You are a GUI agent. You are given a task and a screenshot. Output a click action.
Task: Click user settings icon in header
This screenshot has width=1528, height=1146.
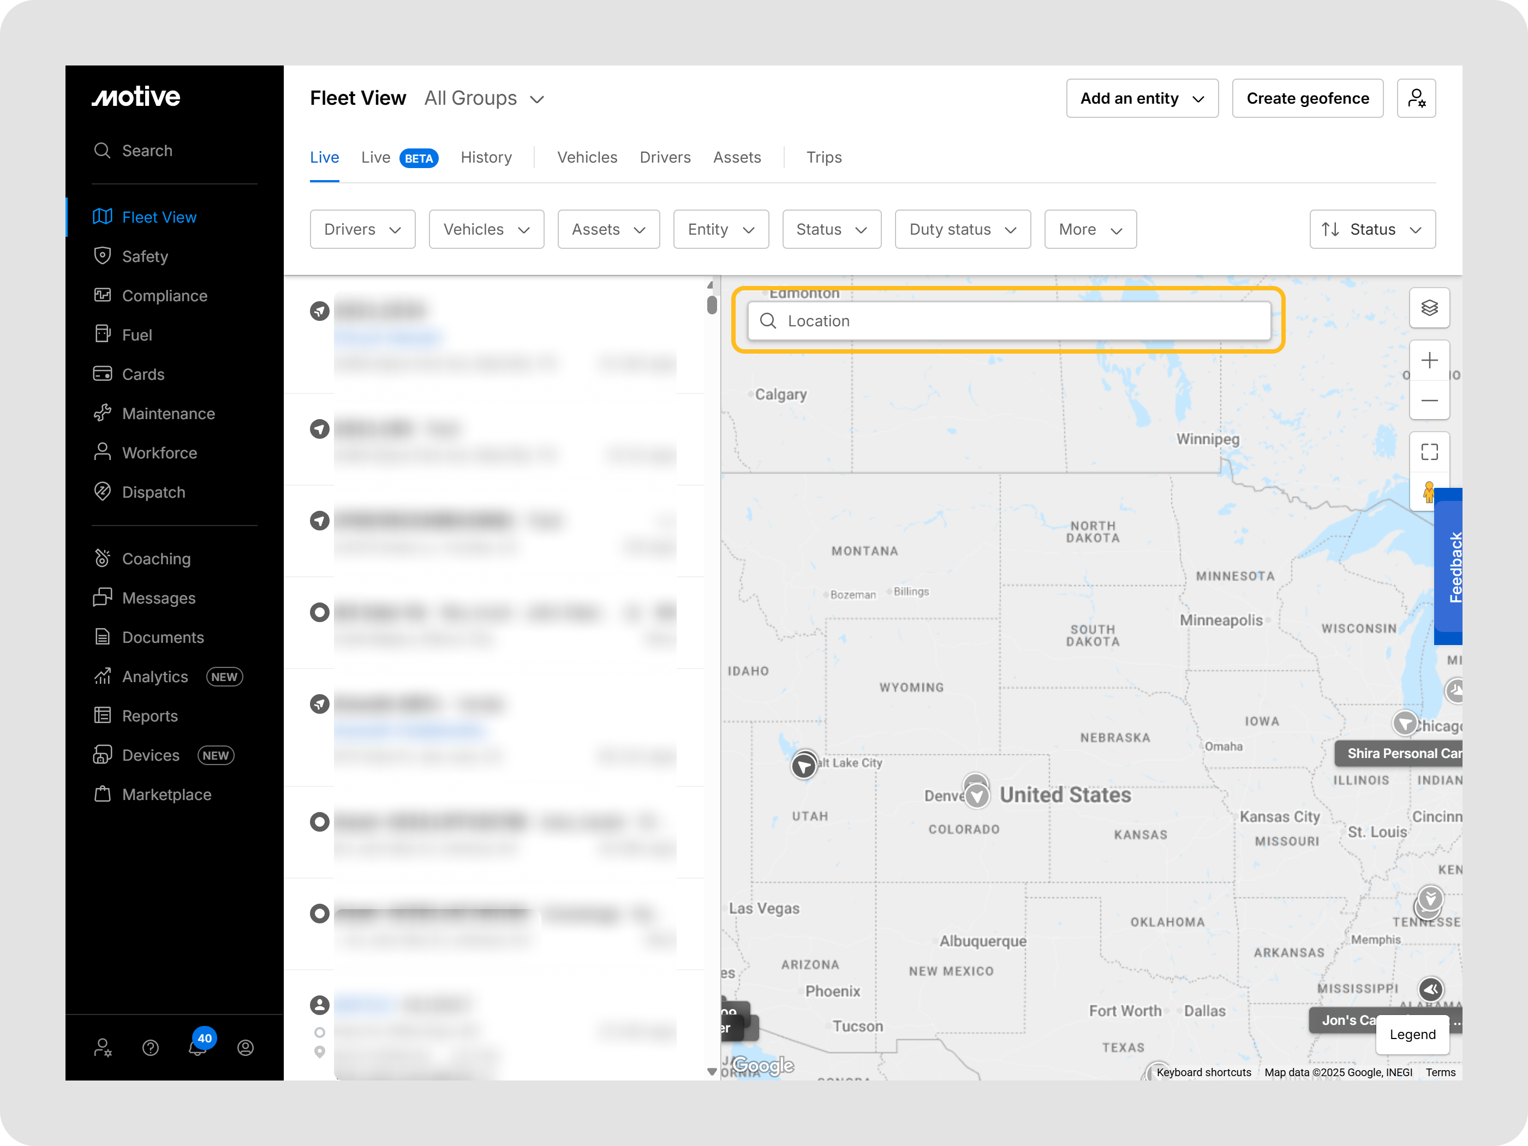1416,98
